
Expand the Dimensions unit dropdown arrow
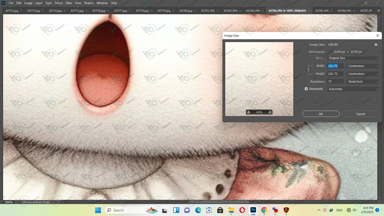point(330,52)
